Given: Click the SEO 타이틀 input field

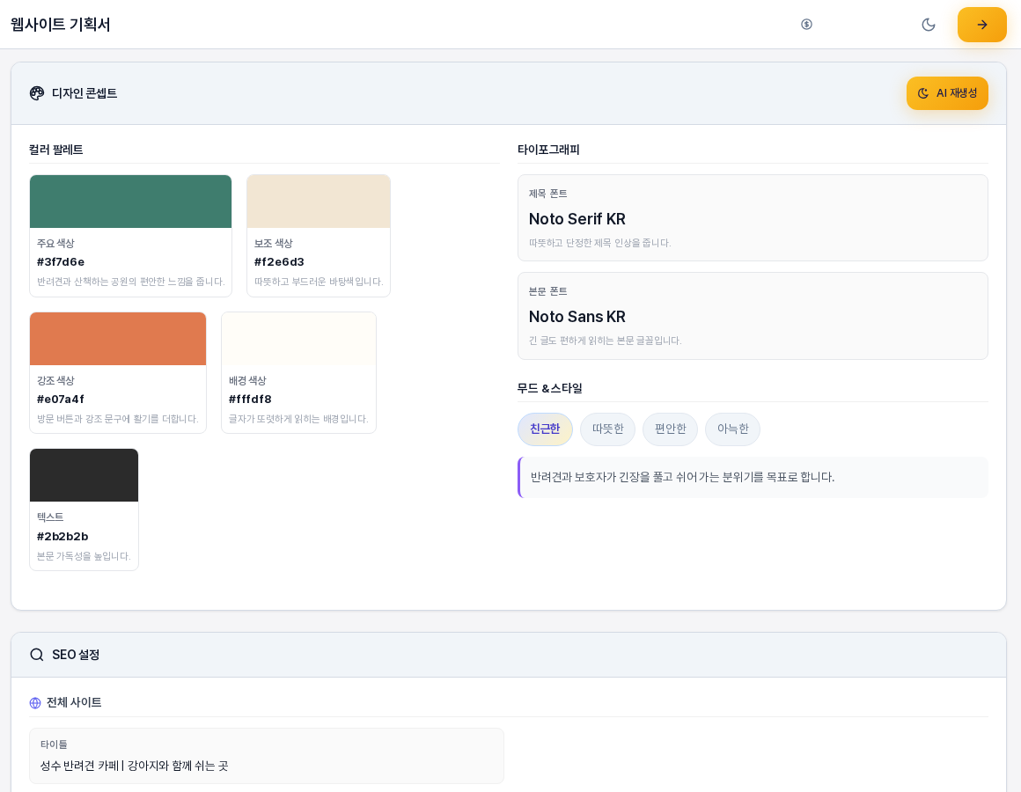Looking at the screenshot, I should (x=267, y=756).
